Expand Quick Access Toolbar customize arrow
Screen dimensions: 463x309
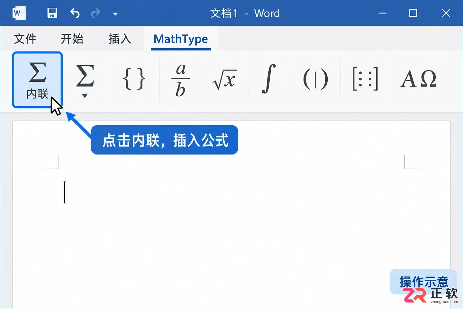(115, 14)
